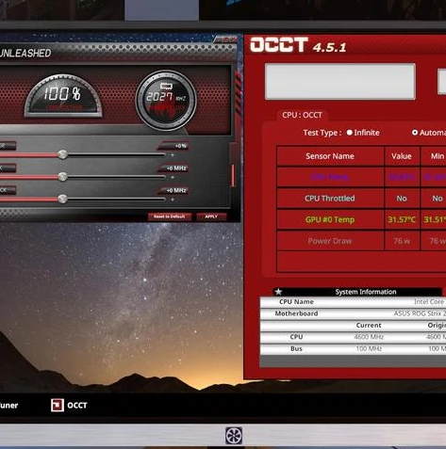The width and height of the screenshot is (446, 449).
Task: Select the GPU #0 Temp sensor row
Action: coord(361,219)
